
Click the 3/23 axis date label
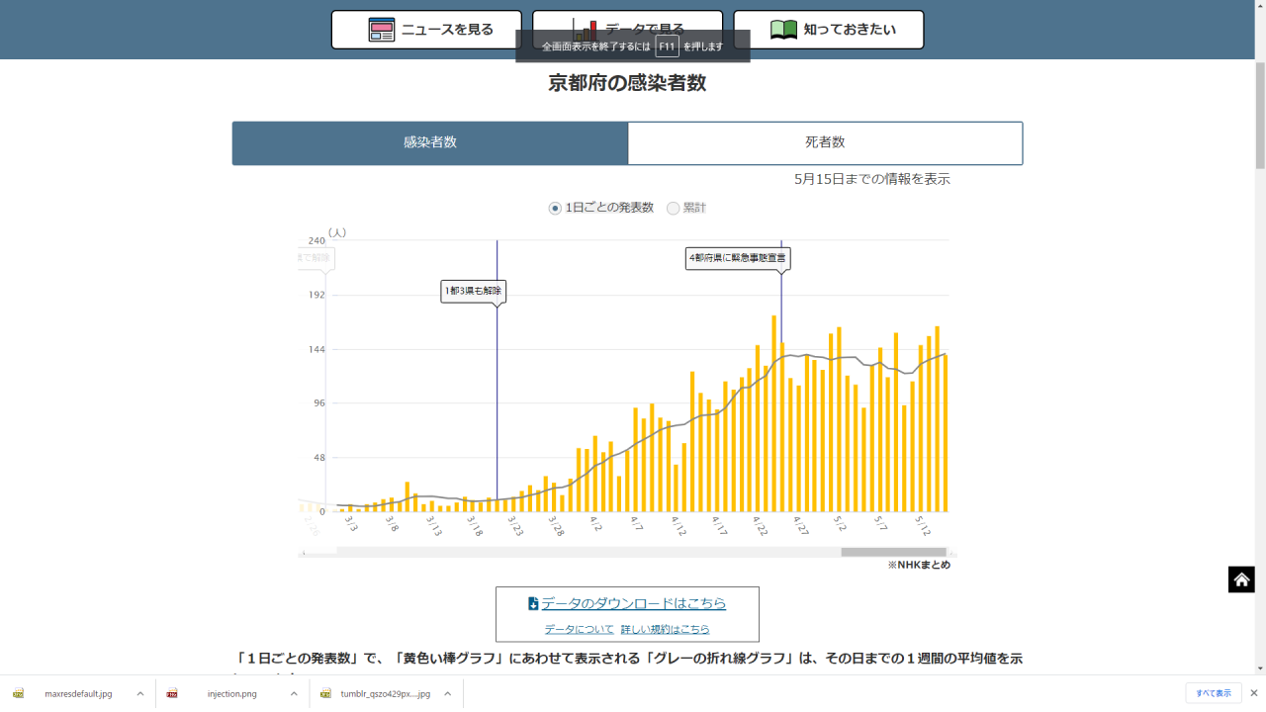[x=515, y=524]
